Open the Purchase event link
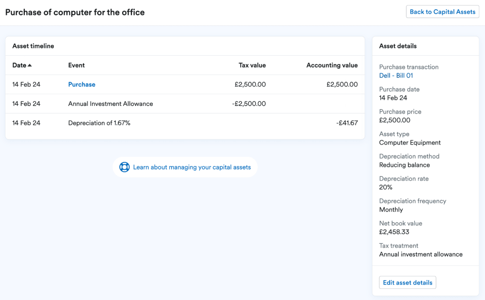This screenshot has height=300, width=485. 81,84
